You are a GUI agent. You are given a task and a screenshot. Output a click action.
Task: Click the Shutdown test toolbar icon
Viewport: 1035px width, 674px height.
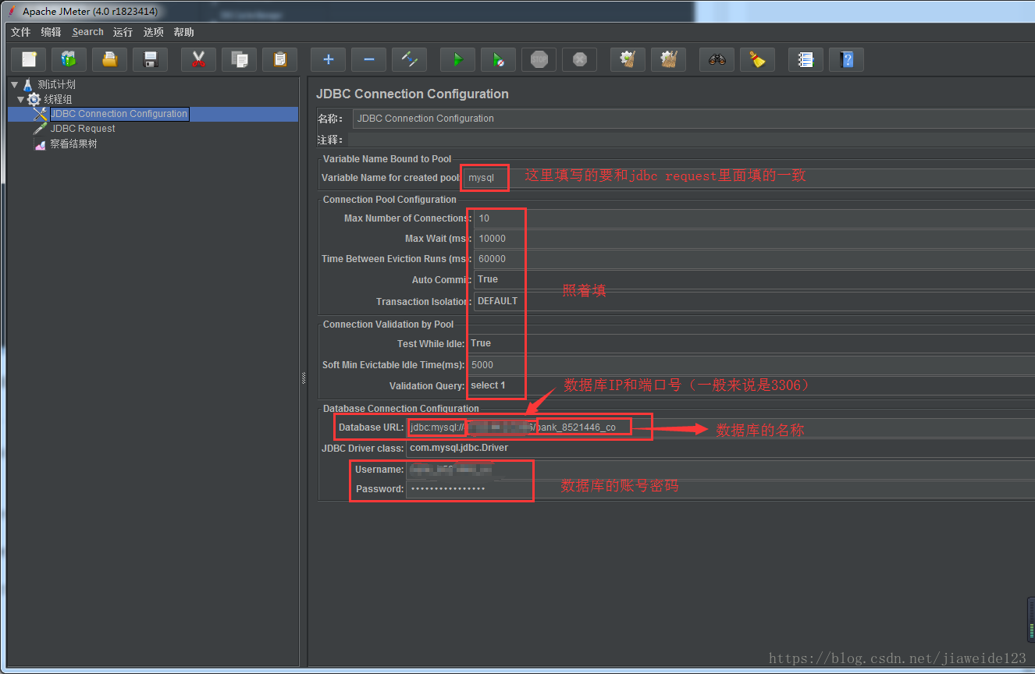tap(579, 59)
